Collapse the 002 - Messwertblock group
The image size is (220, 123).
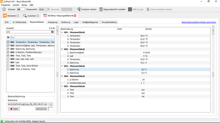[x=62, y=49]
